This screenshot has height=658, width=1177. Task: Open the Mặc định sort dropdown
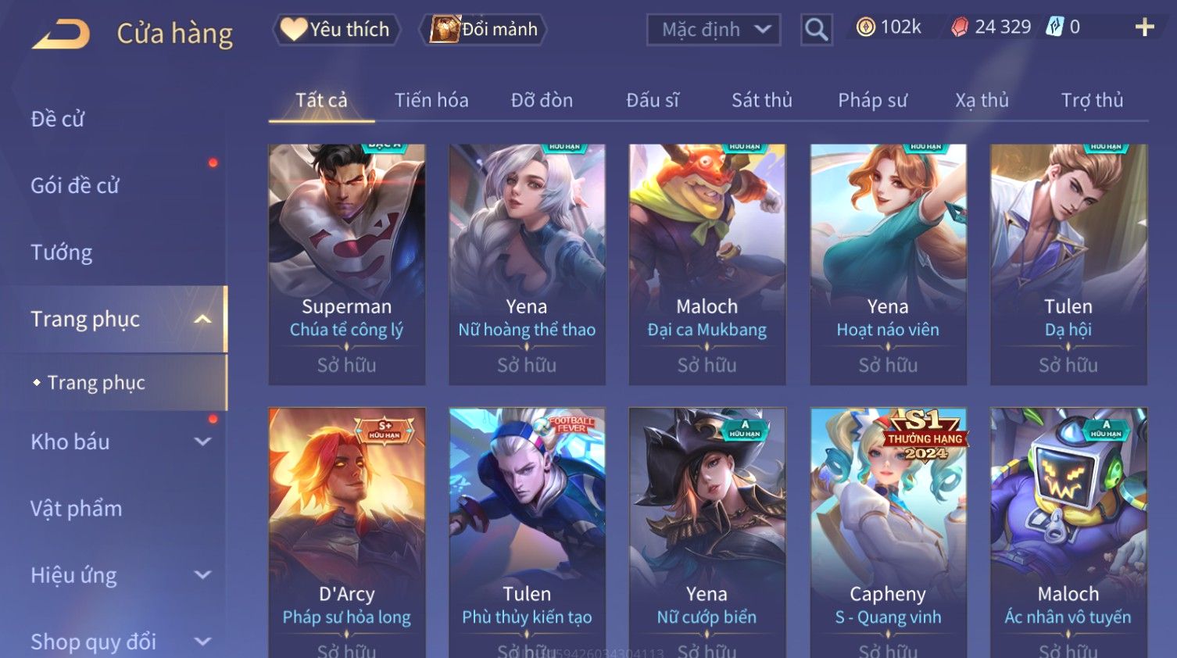714,30
